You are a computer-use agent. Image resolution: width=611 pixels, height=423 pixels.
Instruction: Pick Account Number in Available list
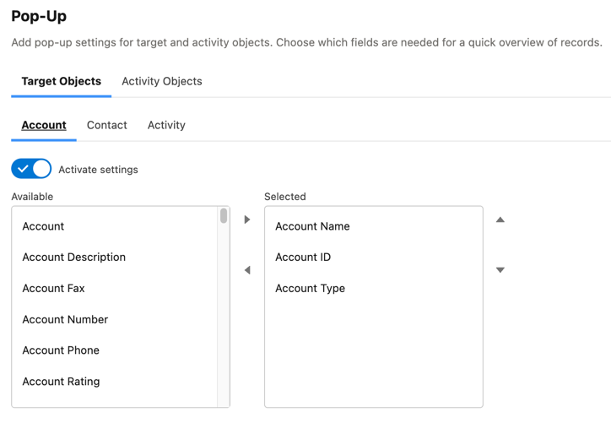[65, 319]
